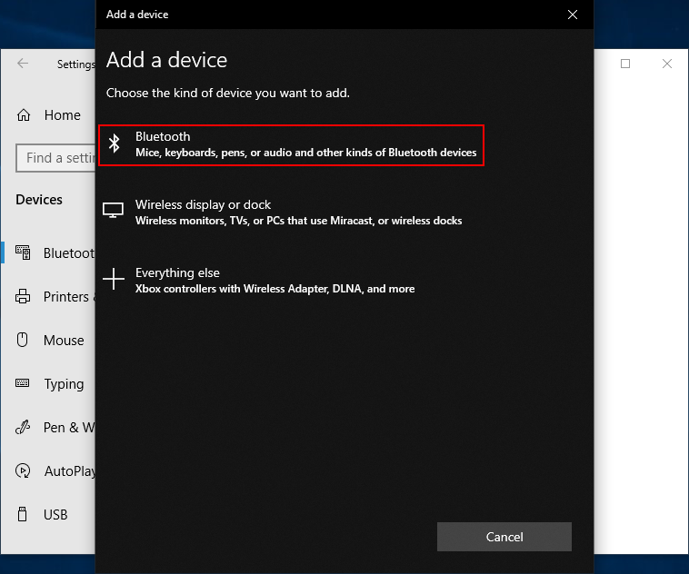Viewport: 689px width, 574px height.
Task: Open Home in the Settings window
Action: (x=63, y=115)
